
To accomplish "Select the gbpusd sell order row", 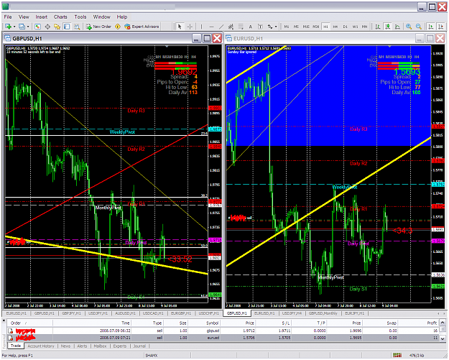I will click(223, 331).
